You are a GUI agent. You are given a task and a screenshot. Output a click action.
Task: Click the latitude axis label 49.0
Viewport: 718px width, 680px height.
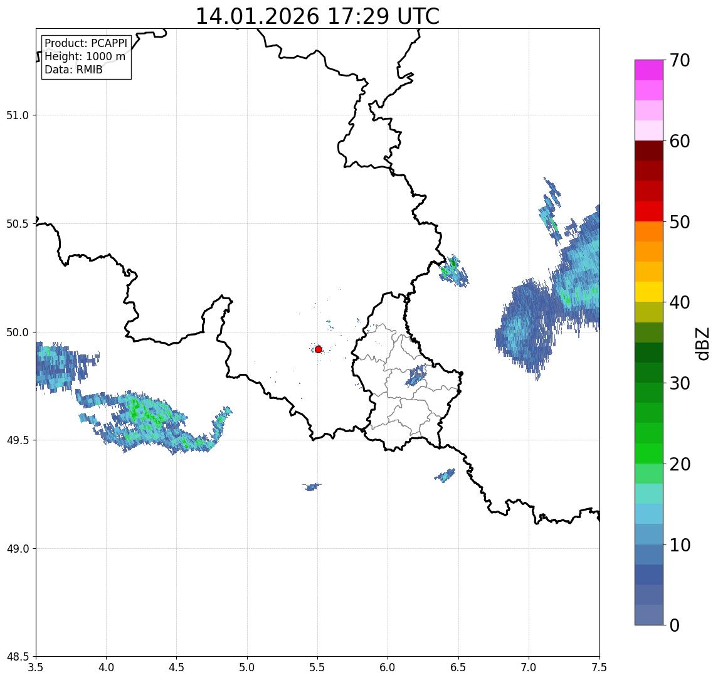(18, 548)
